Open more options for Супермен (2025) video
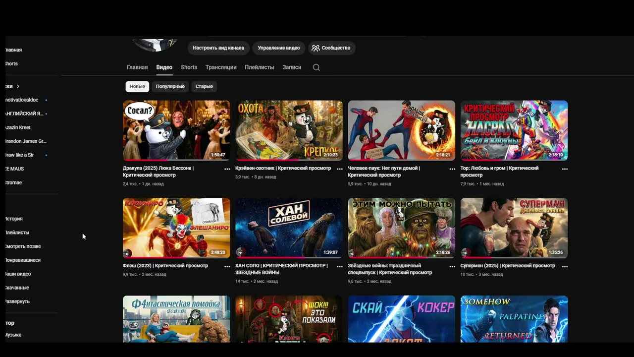Viewport: 634px width, 357px height. click(x=565, y=266)
